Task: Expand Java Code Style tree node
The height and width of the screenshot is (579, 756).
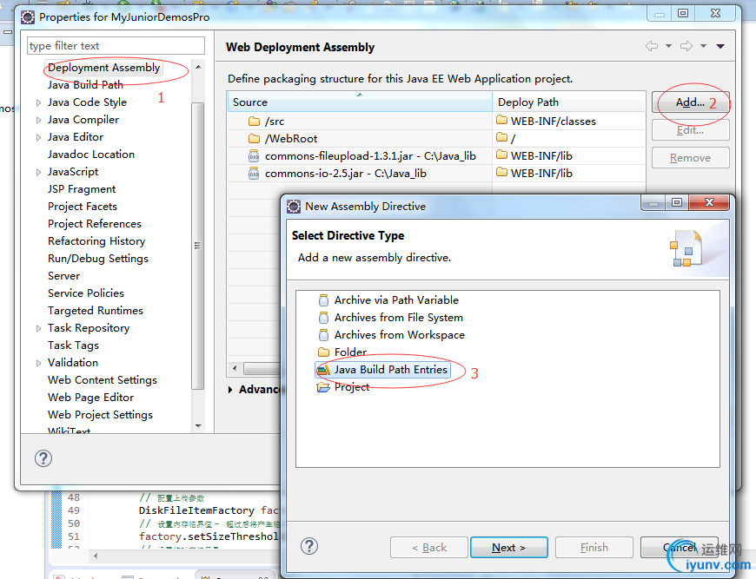Action: pyautogui.click(x=38, y=102)
